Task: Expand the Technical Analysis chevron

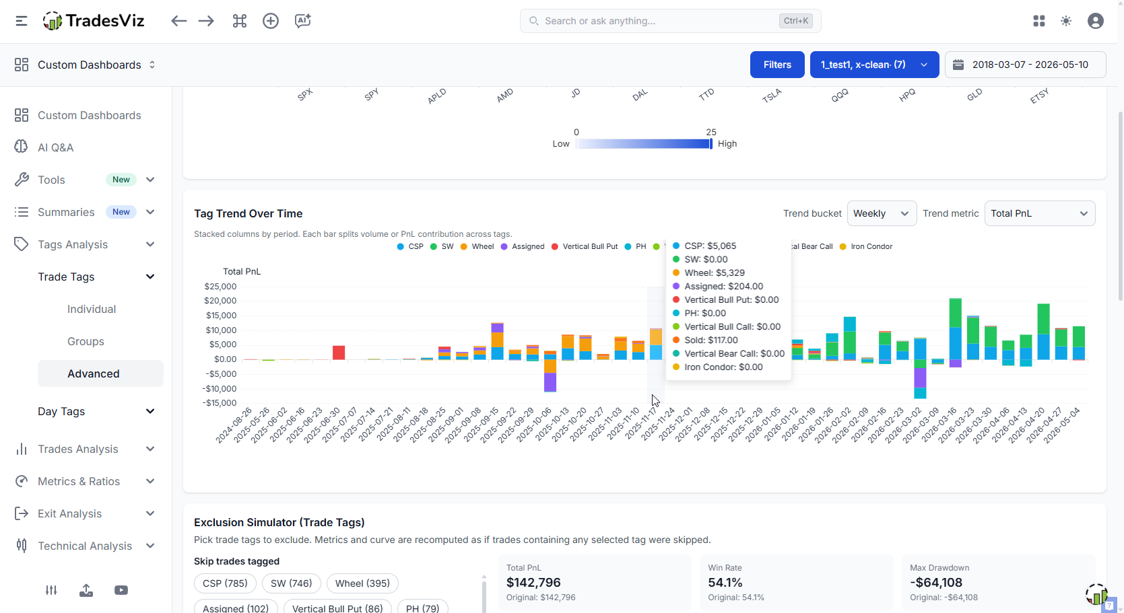Action: tap(150, 546)
